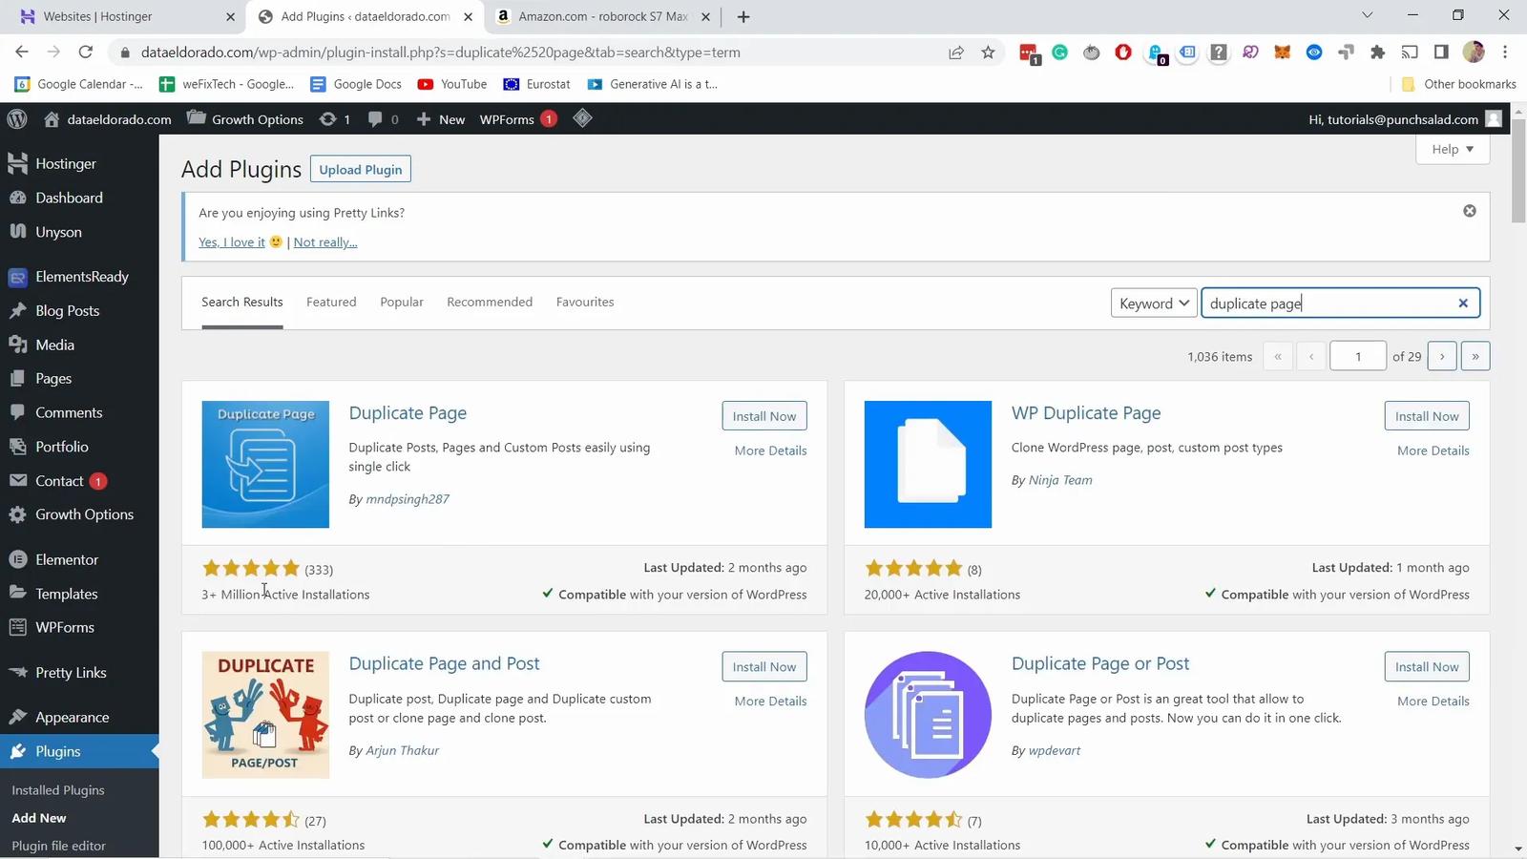This screenshot has width=1527, height=859.
Task: Select the Search Results tab
Action: [x=242, y=303]
